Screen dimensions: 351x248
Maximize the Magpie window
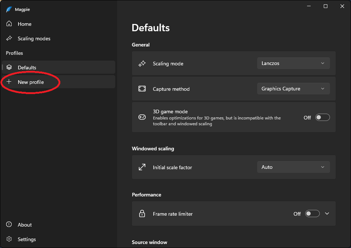point(326,6)
